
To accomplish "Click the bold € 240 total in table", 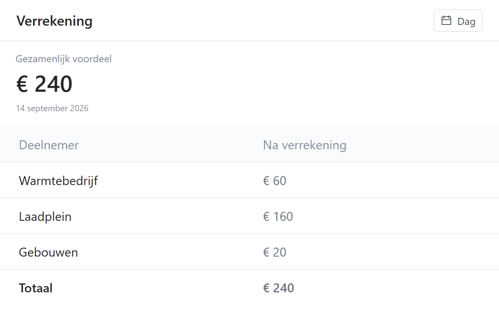I will pyautogui.click(x=279, y=288).
